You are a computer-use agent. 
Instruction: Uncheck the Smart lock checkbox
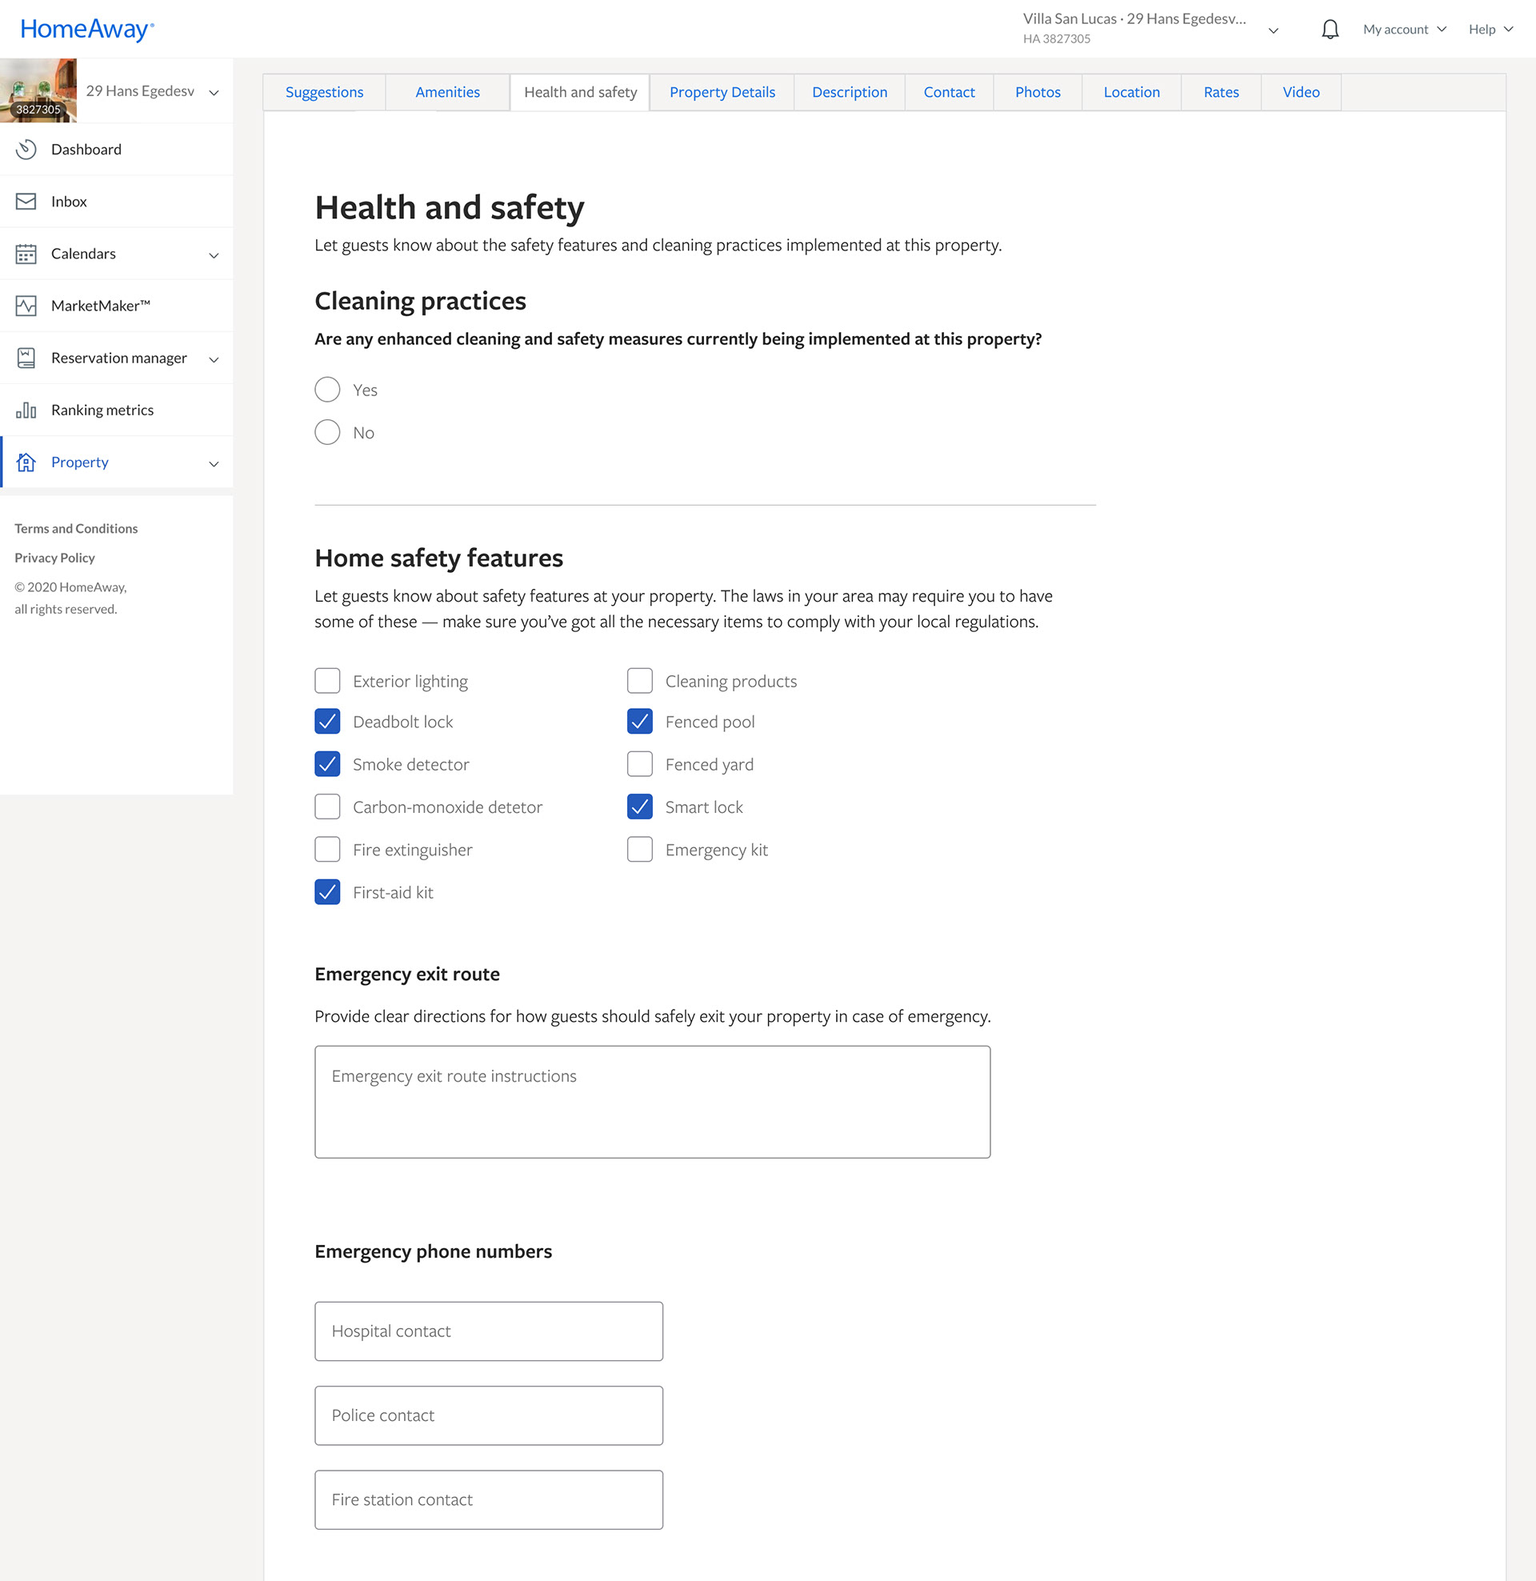pyautogui.click(x=640, y=807)
